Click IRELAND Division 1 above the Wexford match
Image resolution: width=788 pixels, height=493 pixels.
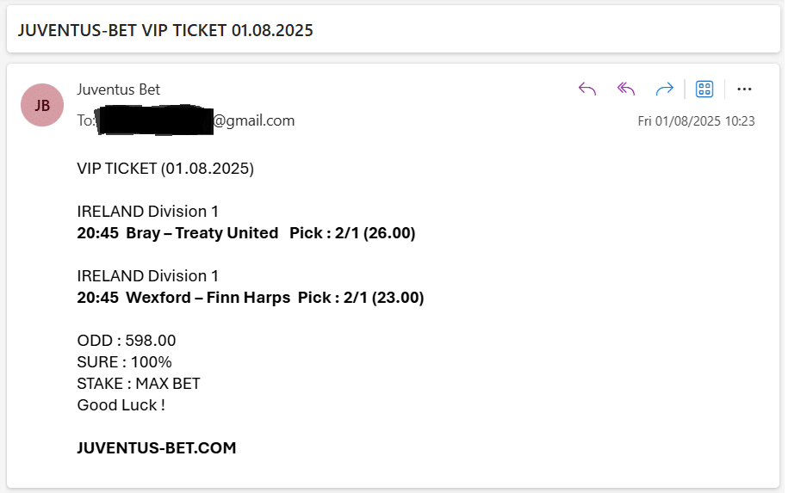(x=148, y=276)
